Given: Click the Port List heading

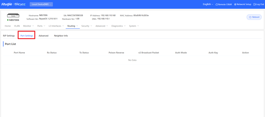Looking at the screenshot, I should click(10, 44).
